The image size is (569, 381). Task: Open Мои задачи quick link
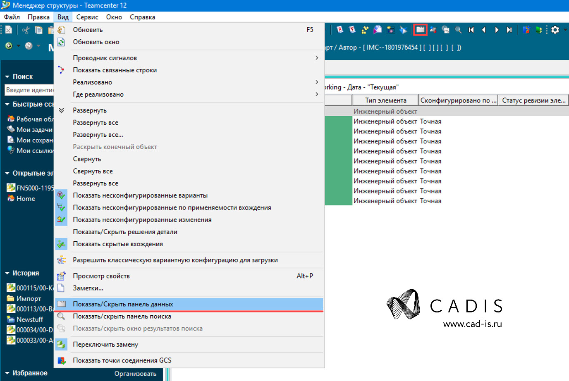[30, 130]
